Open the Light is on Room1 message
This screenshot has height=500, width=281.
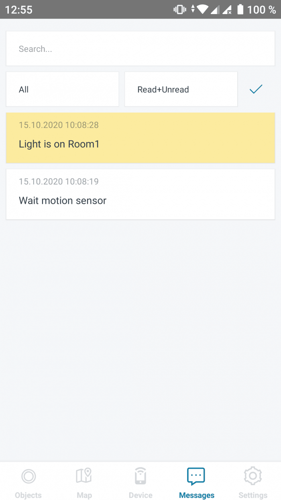tap(140, 138)
